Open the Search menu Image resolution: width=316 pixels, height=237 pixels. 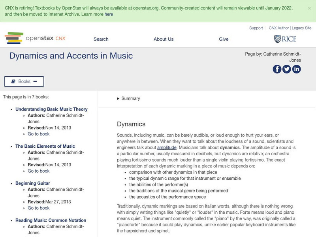101,39
